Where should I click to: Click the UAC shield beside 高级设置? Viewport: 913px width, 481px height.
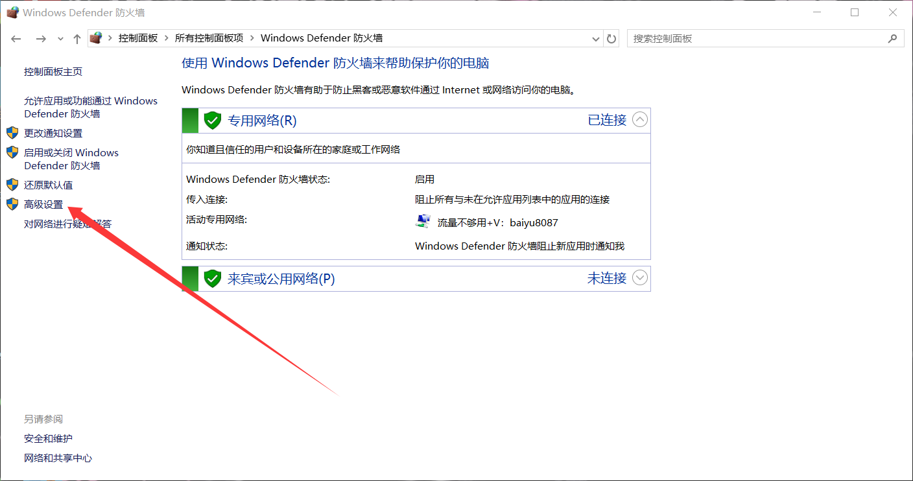click(12, 204)
